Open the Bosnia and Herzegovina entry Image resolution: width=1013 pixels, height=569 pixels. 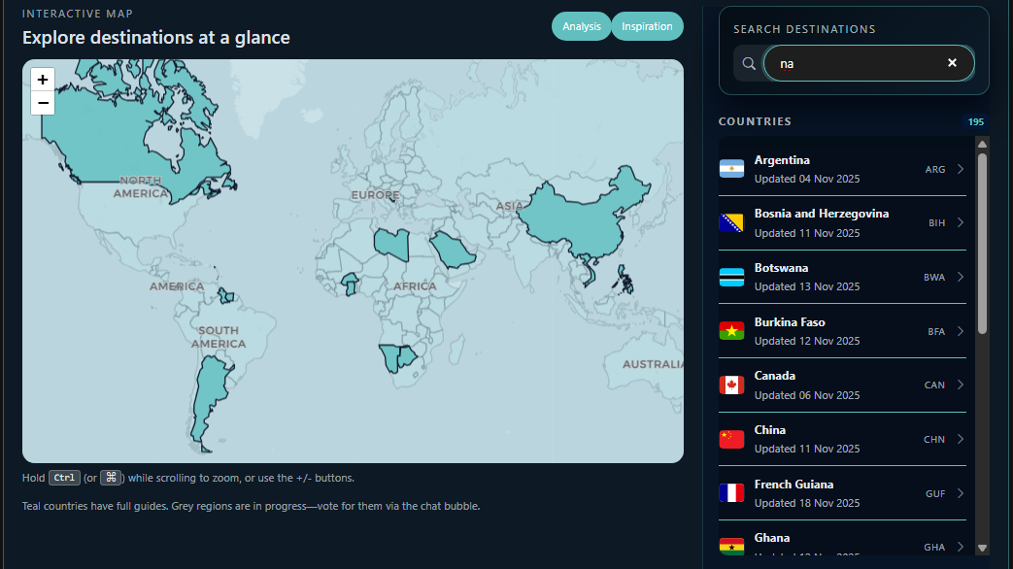click(842, 222)
